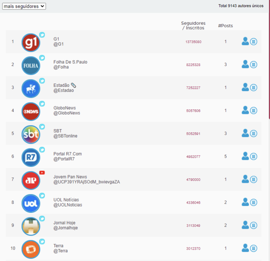The height and width of the screenshot is (261, 270).
Task: Click the profile icon in the Estadão row
Action: pos(245,87)
